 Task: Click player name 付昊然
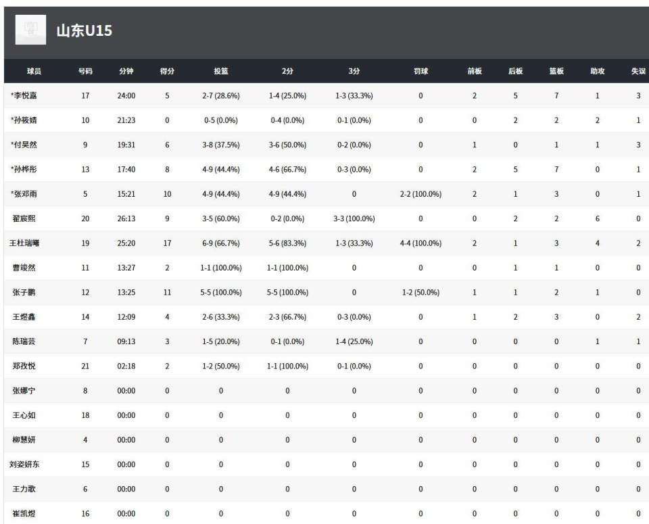(24, 145)
